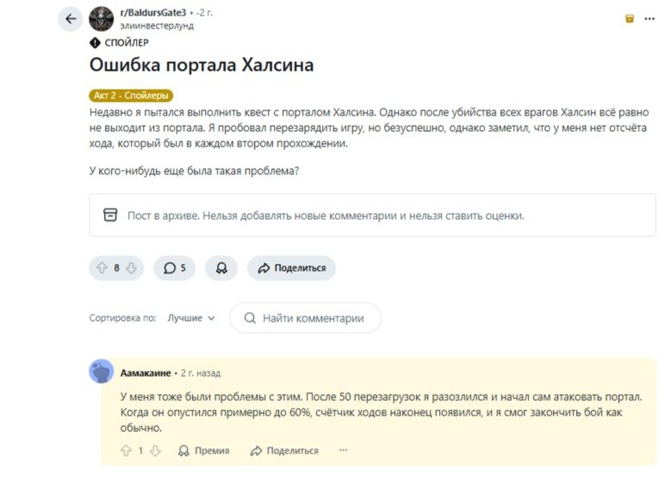Viewport: 670px width, 482px height.
Task: Share the post via Поделиться button
Action: [x=291, y=268]
